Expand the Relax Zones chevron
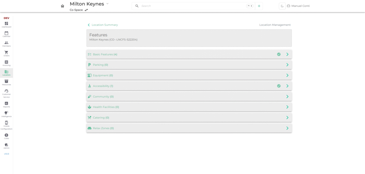The height and width of the screenshot is (174, 365). 287,128
